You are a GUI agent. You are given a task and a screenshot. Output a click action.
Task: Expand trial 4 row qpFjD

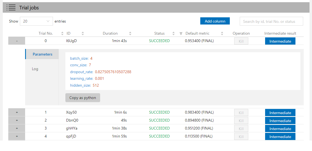click(x=17, y=136)
